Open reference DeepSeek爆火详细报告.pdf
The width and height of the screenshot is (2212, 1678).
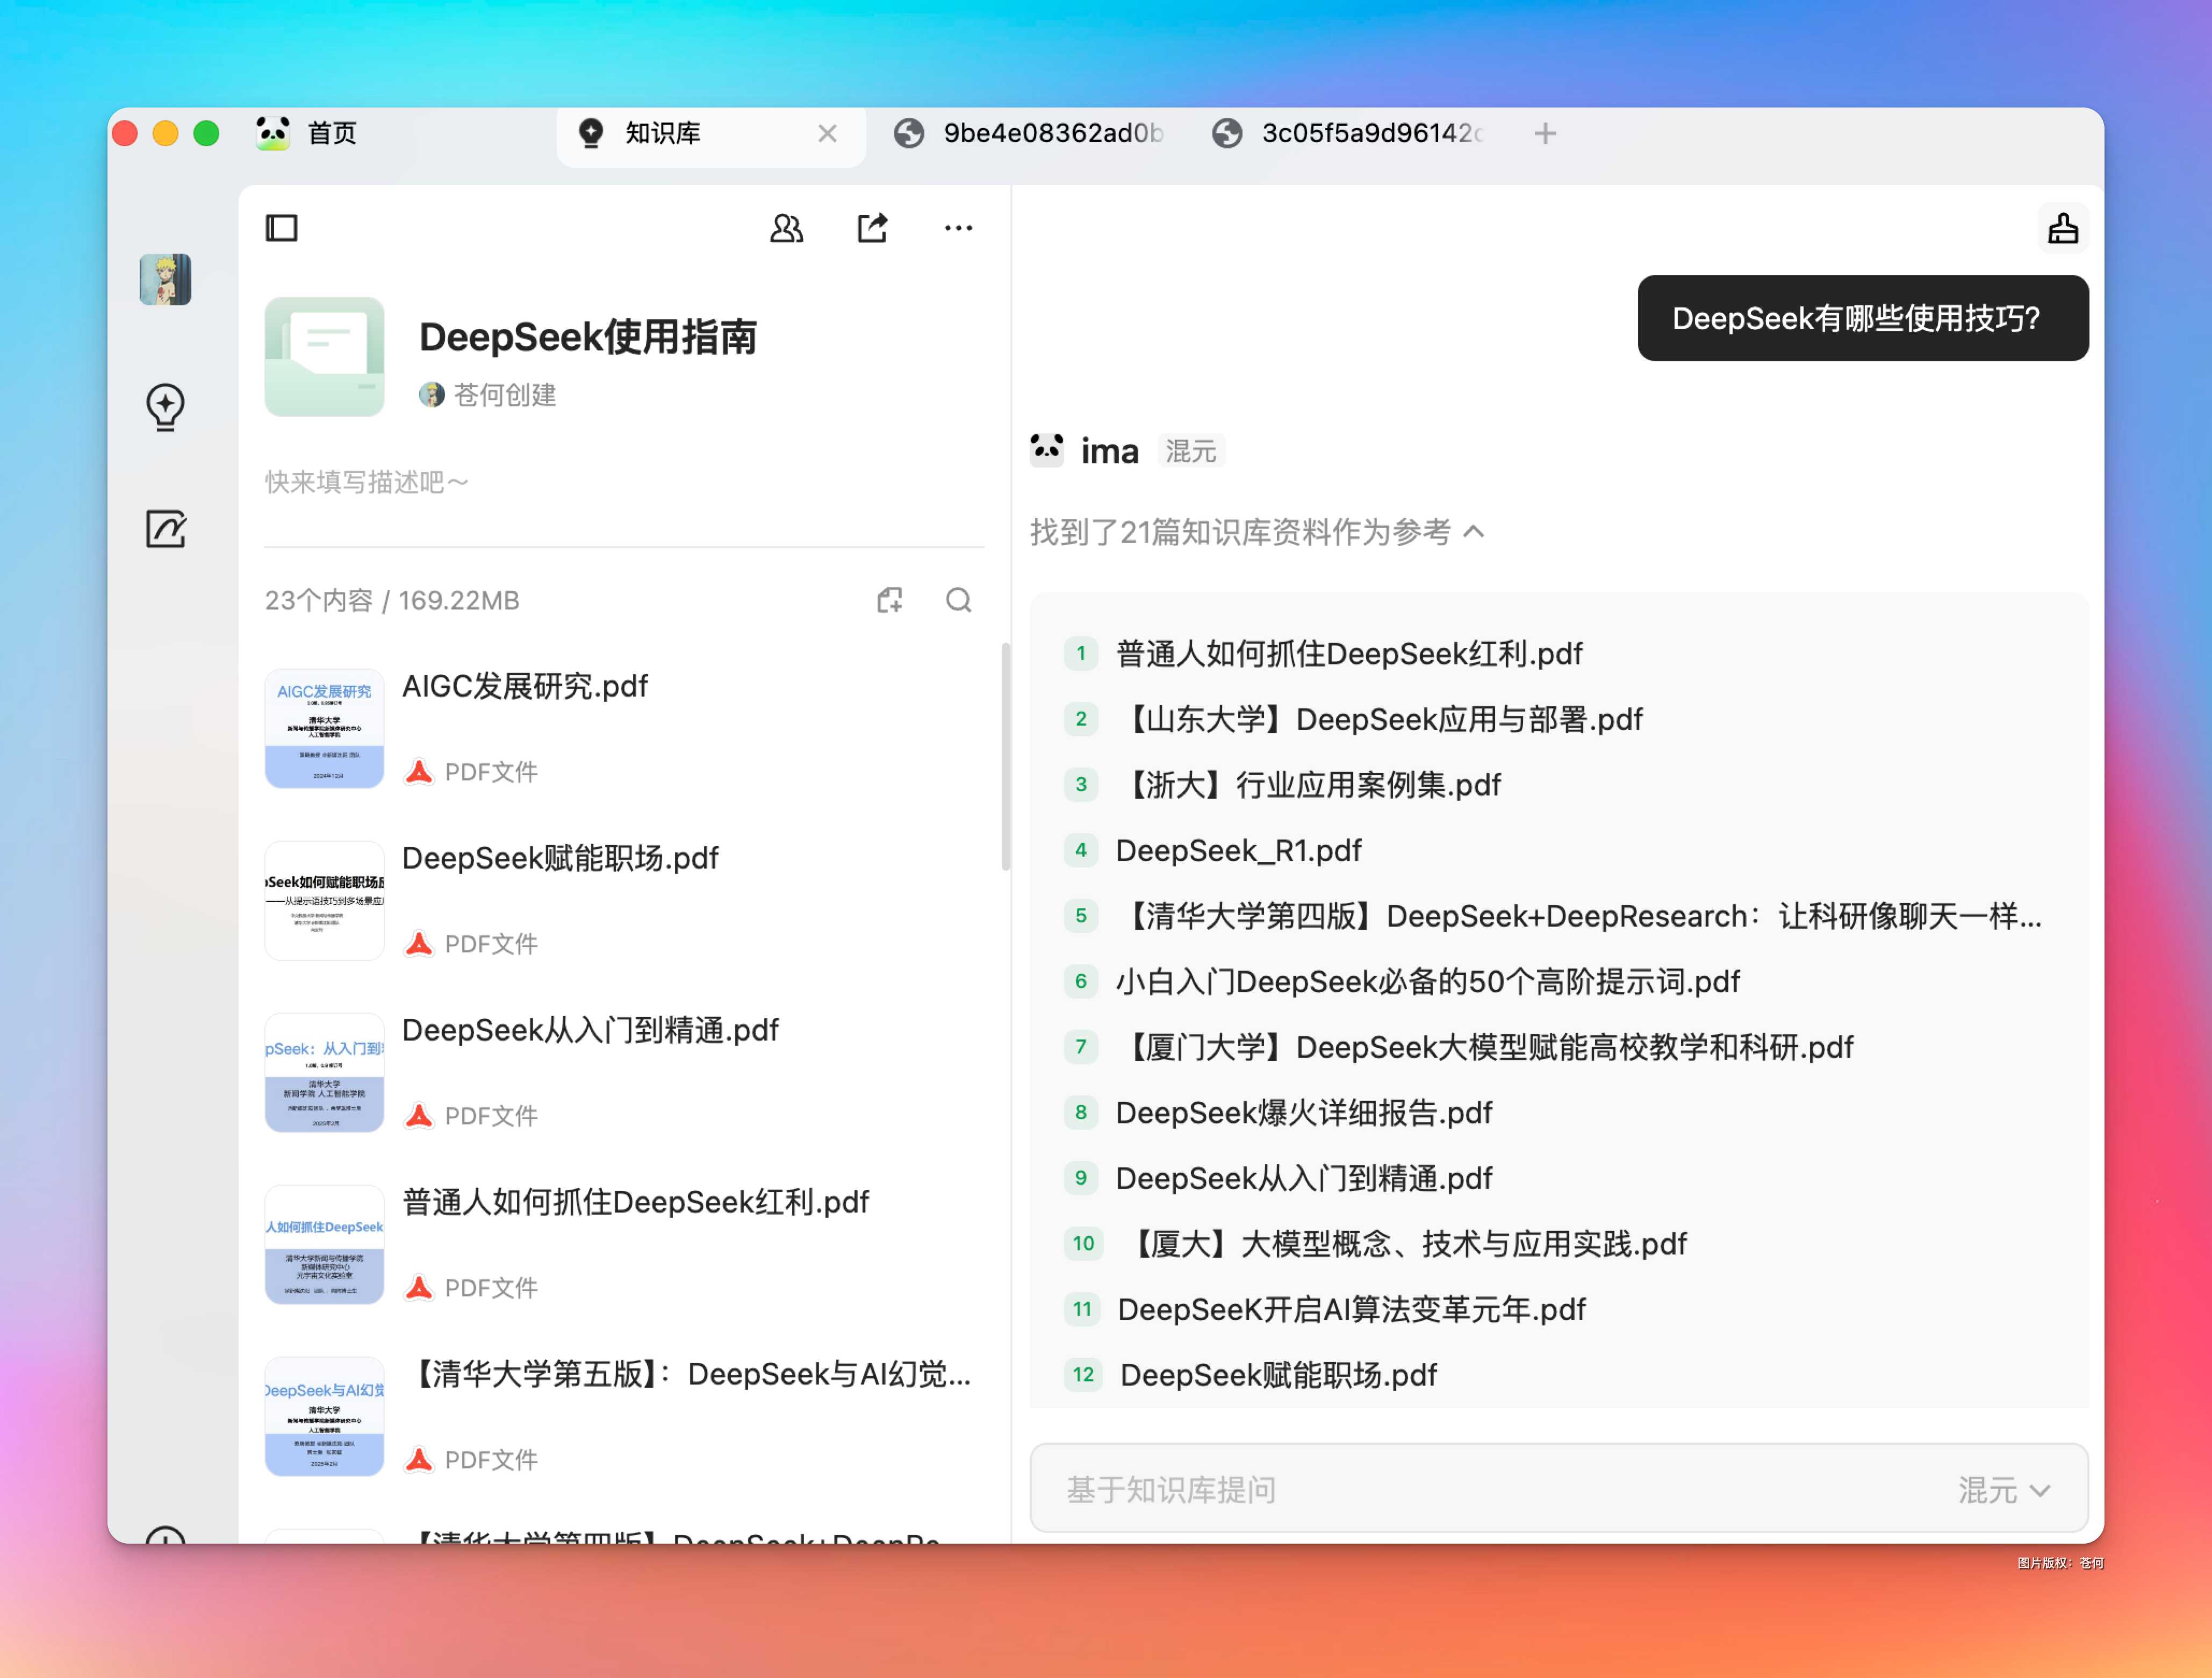(x=1303, y=1113)
